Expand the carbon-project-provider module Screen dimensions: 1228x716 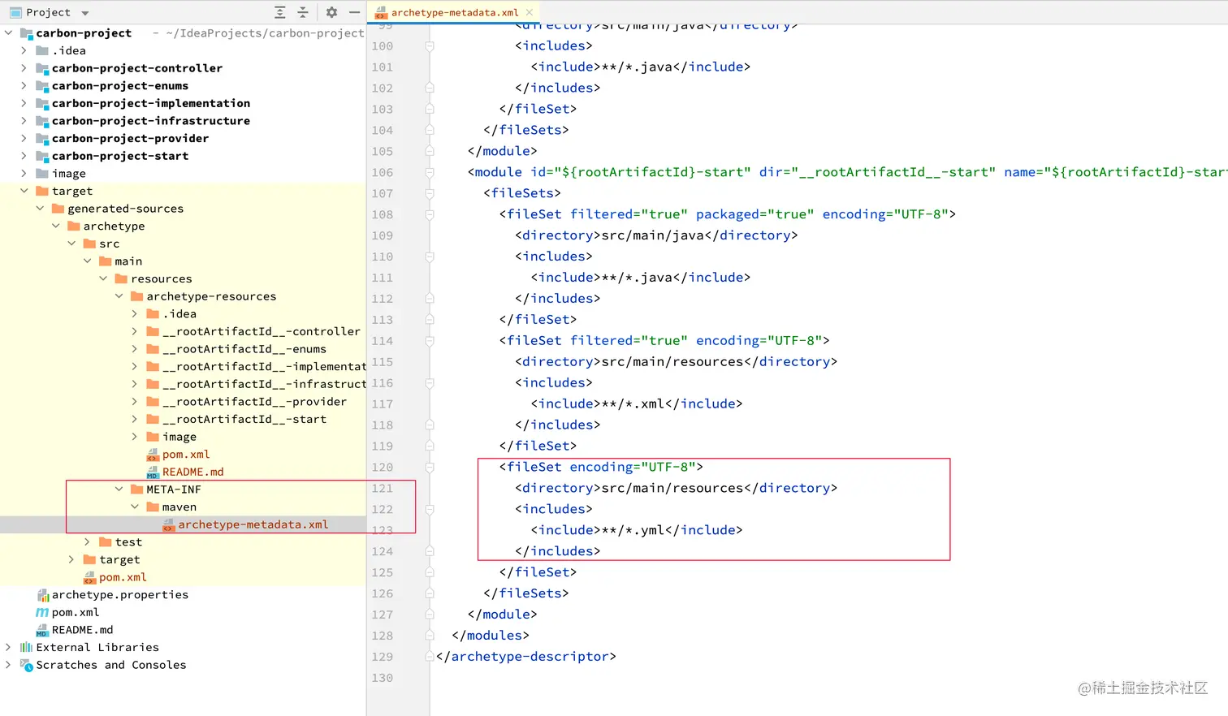[x=24, y=138]
